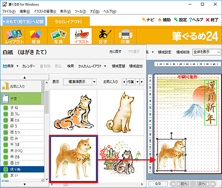
Task: Open 設定 settings
Action: 180,20
